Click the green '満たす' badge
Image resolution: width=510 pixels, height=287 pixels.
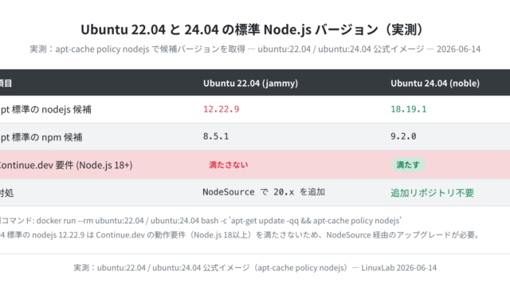point(408,165)
